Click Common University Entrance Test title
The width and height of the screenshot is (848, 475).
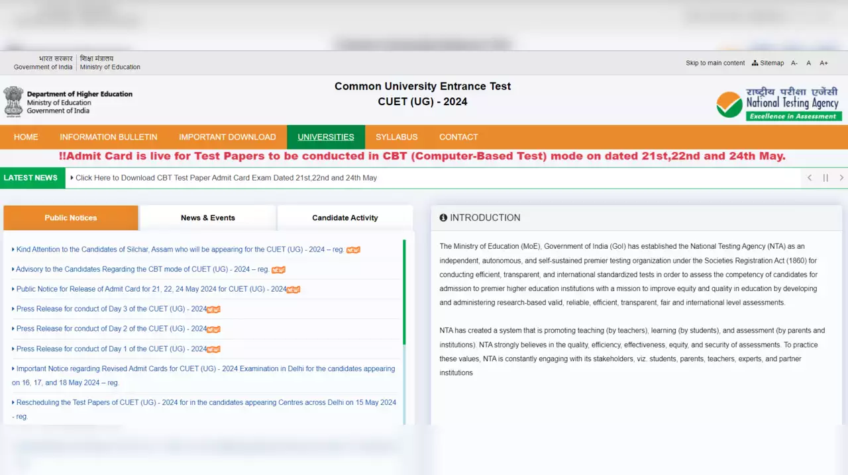tap(423, 86)
